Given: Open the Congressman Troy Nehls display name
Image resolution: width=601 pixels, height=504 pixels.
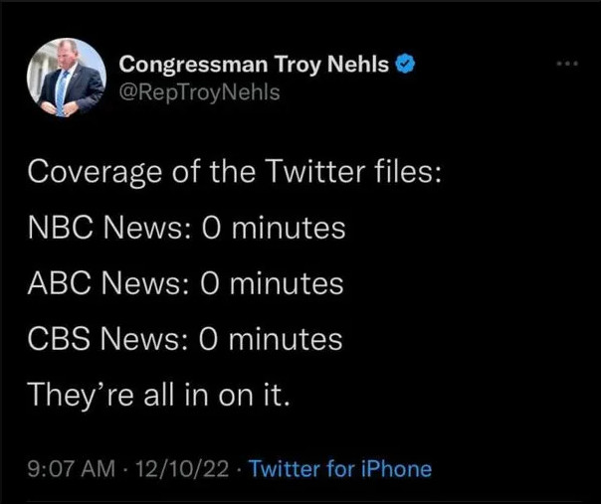Looking at the screenshot, I should click(255, 66).
